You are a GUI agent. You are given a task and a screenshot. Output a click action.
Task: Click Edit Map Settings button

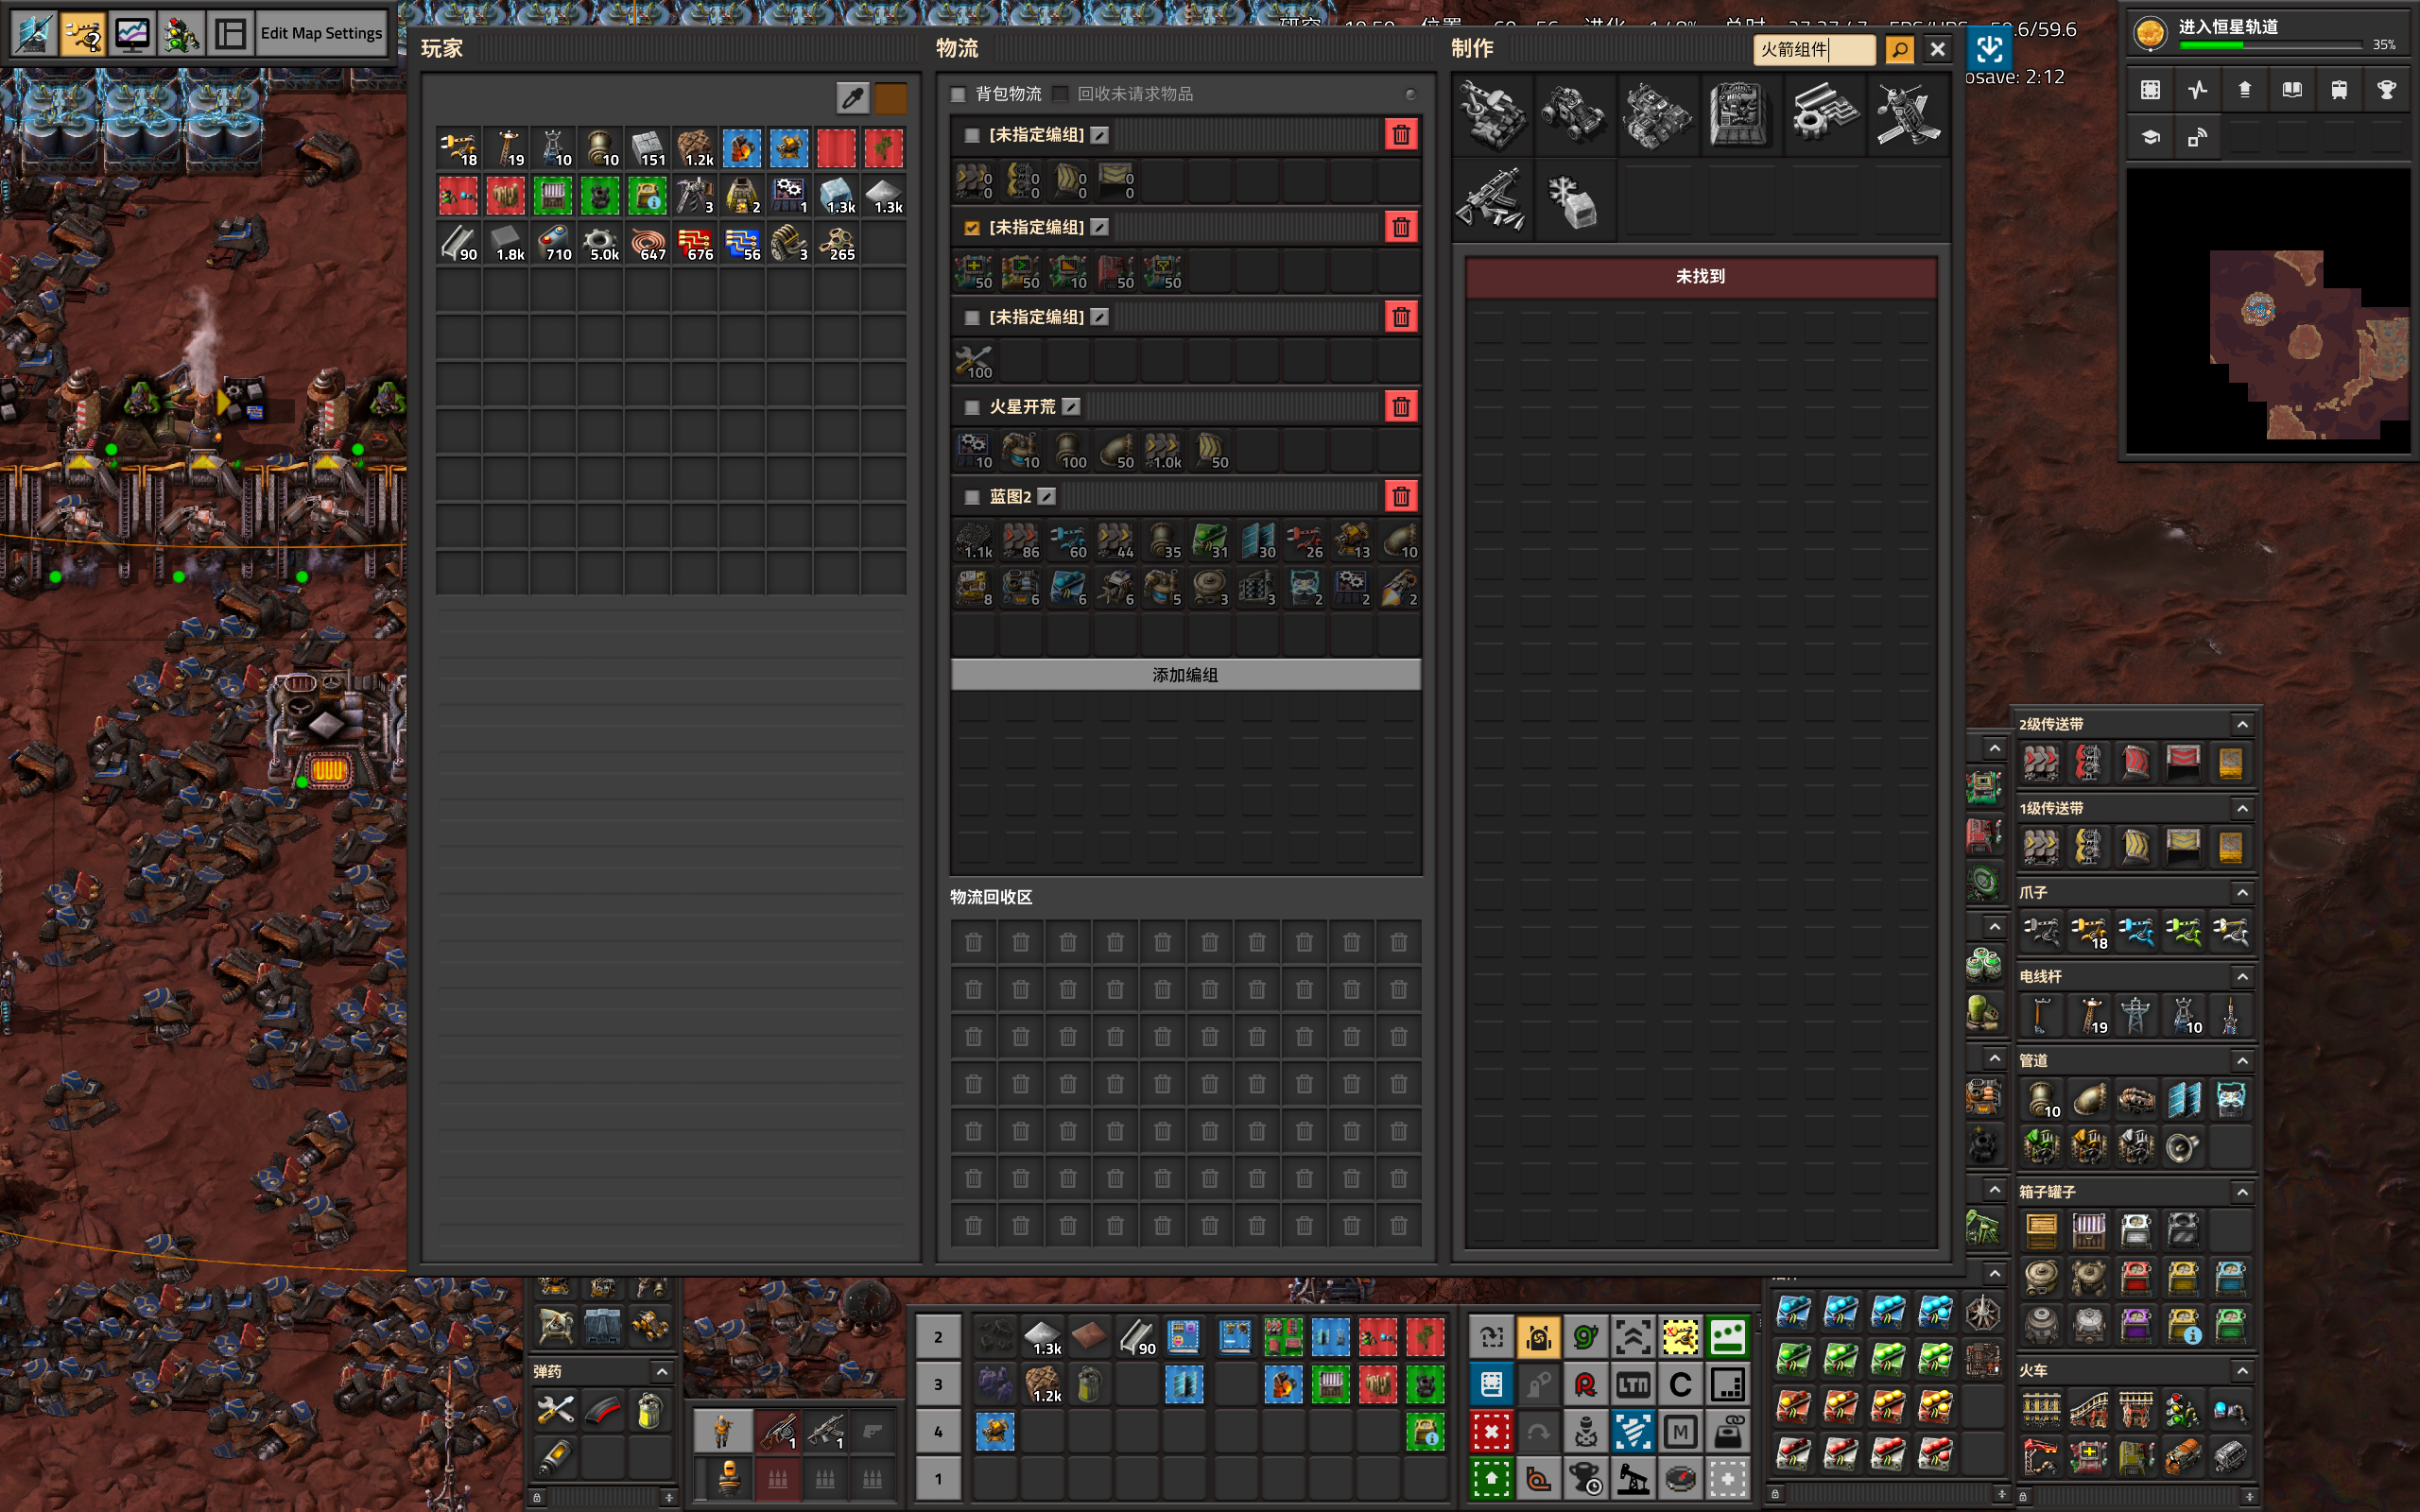321,34
